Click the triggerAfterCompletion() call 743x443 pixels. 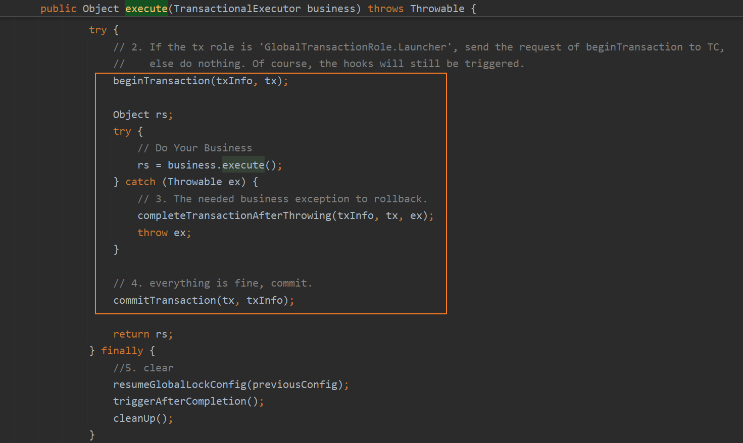point(188,401)
